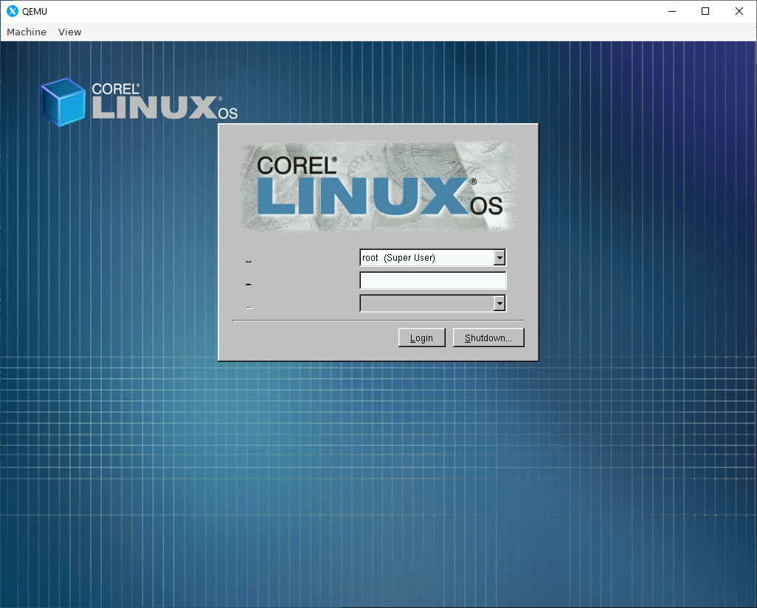Click the QEMU title text in the title bar
The image size is (757, 608).
click(35, 11)
